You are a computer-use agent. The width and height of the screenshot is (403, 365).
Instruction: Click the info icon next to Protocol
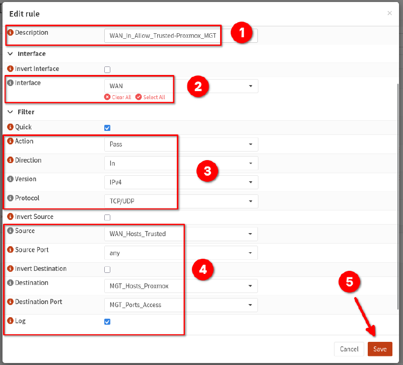10,198
